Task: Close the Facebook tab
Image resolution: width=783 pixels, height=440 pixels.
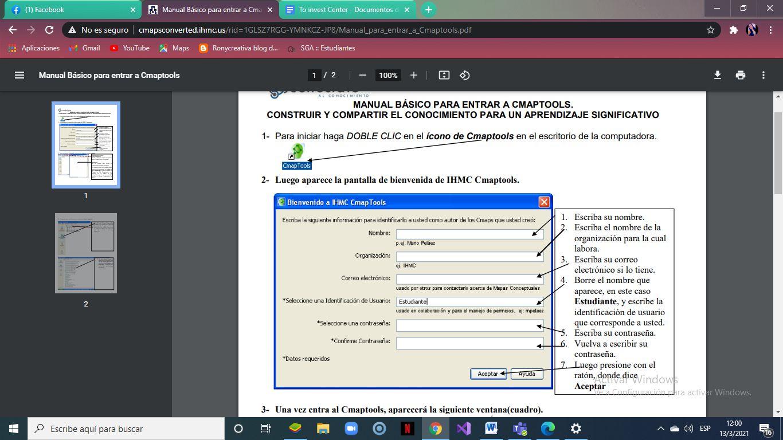Action: [133, 10]
